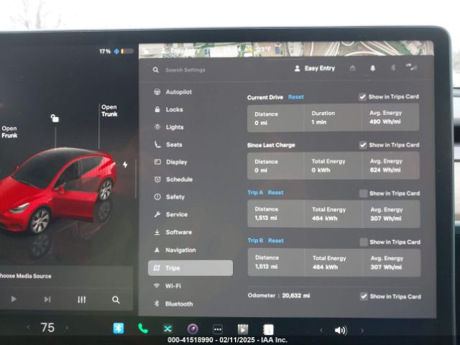
Task: Open the Easy Entry driver profile
Action: click(x=315, y=68)
